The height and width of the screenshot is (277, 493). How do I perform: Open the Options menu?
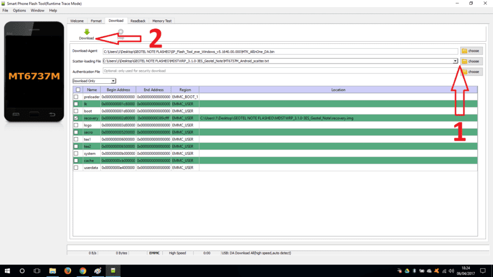tap(19, 10)
